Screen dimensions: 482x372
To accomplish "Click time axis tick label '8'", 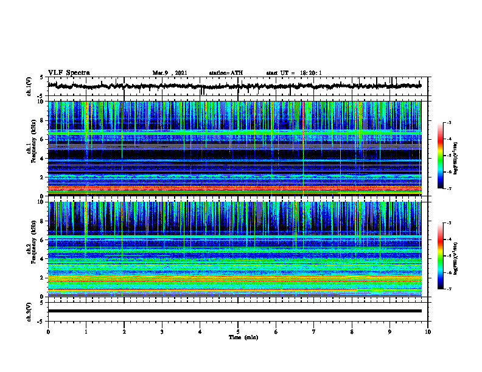I will pos(352,332).
